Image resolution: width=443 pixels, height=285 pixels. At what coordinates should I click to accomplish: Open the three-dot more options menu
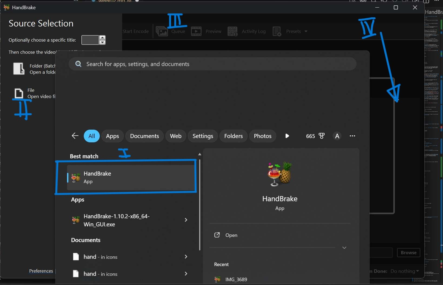coord(352,136)
